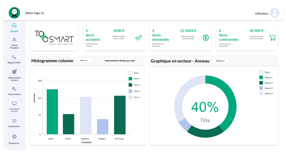Viewport: 286px width, 154px height.
Task: Click the Franchisés axis label
Action: point(87,142)
